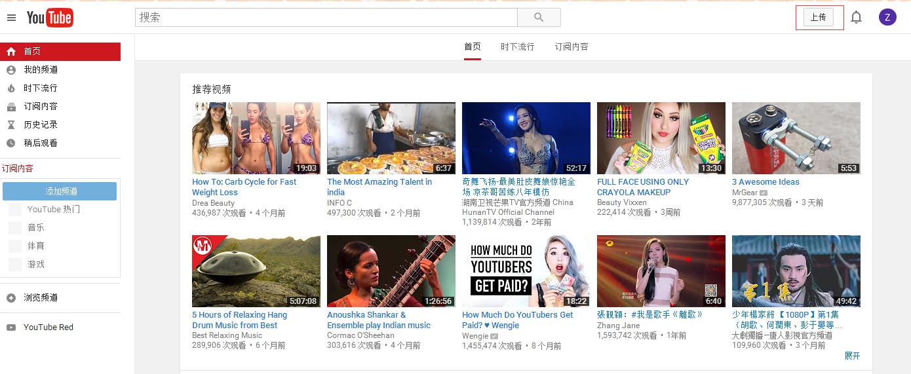Open the purple Z account avatar

click(887, 18)
